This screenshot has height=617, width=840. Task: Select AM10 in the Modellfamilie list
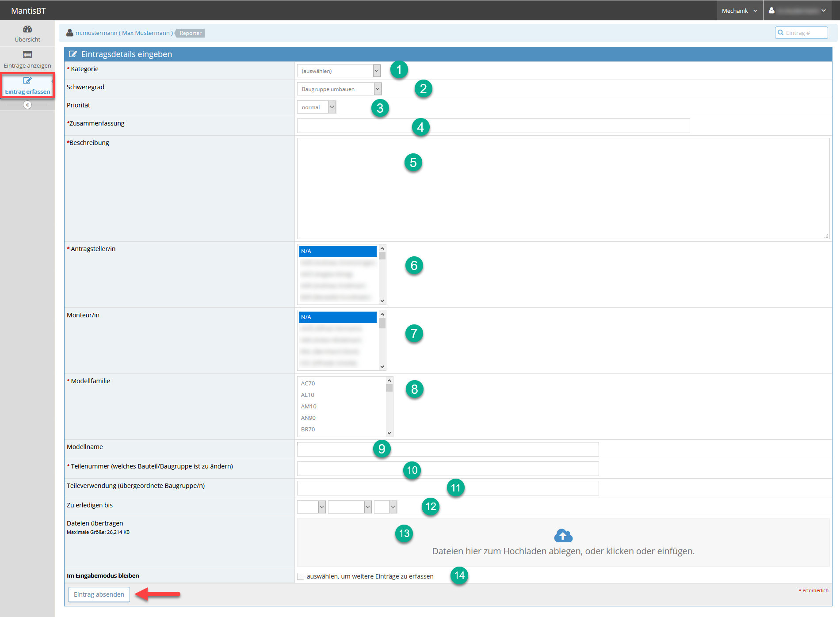point(309,407)
